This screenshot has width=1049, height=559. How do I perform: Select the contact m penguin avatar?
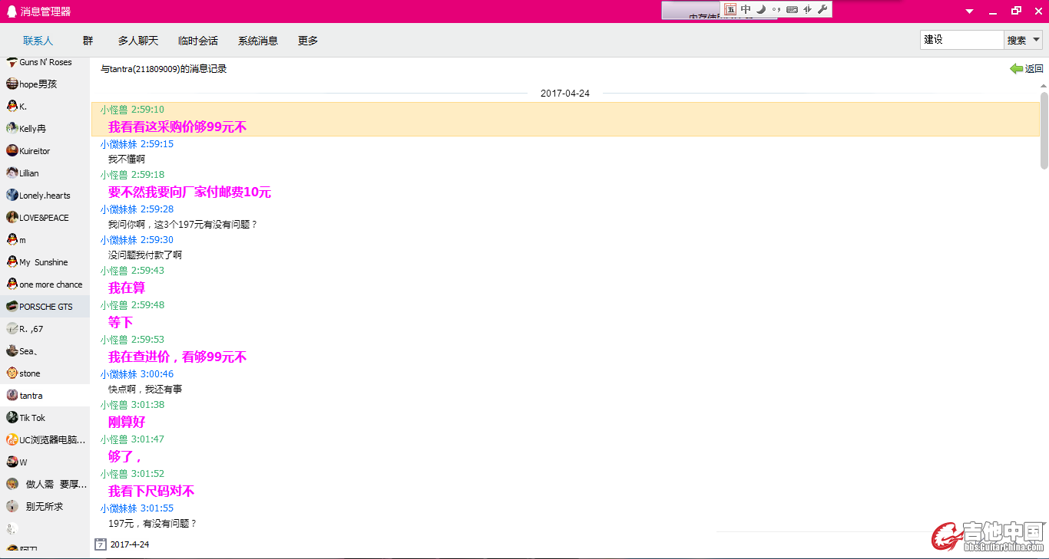tap(12, 240)
